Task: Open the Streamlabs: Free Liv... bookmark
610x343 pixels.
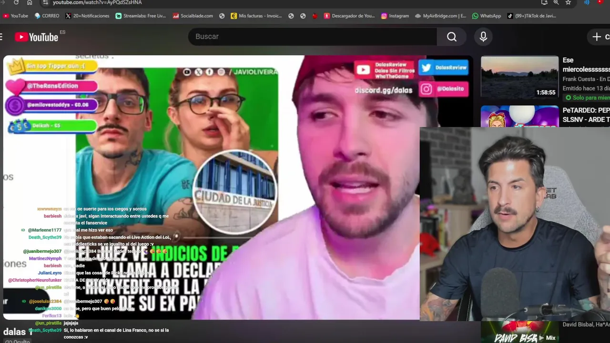Action: [x=141, y=16]
